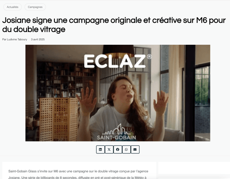Screen dimensions: 230x179
Task: Click the bookshelf in the campaign photo
Action: (64, 79)
